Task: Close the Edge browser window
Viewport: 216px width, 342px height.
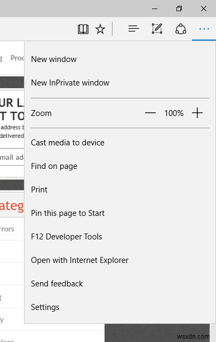Action: [x=204, y=9]
